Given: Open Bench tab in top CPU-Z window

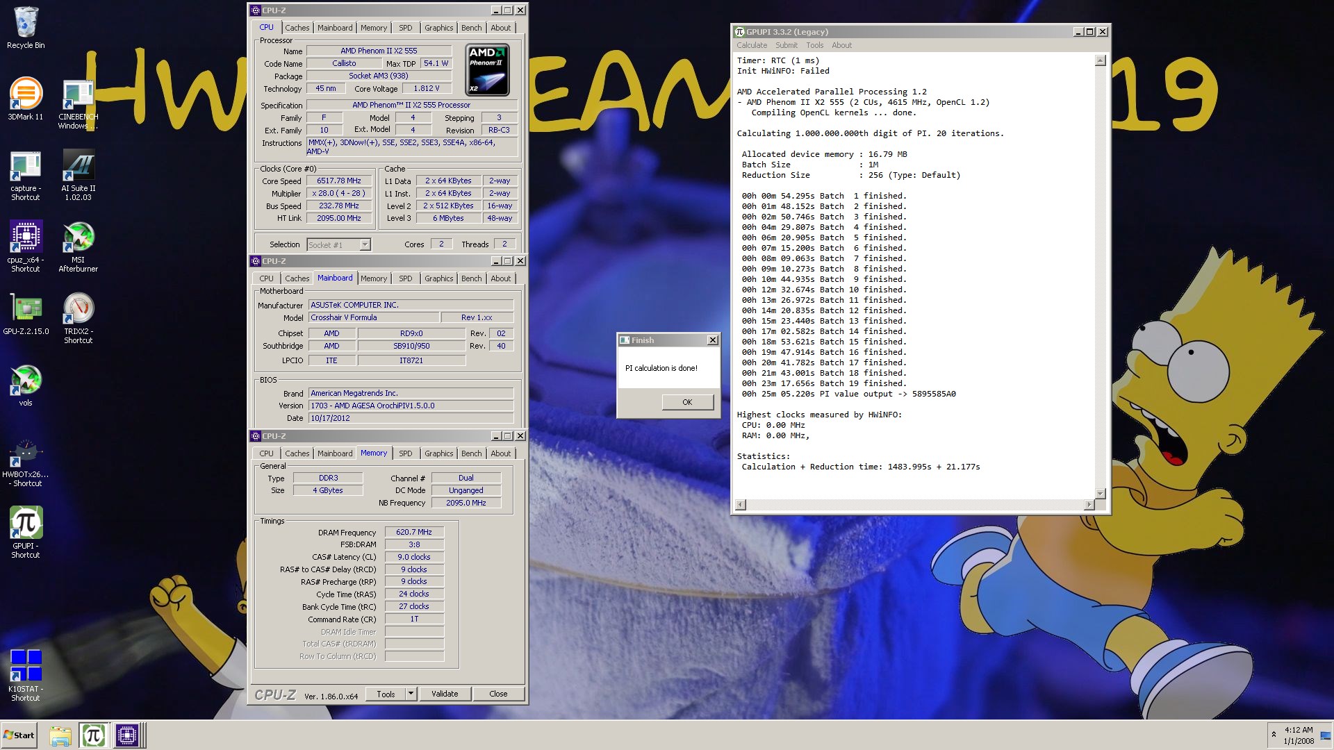Looking at the screenshot, I should 471,28.
